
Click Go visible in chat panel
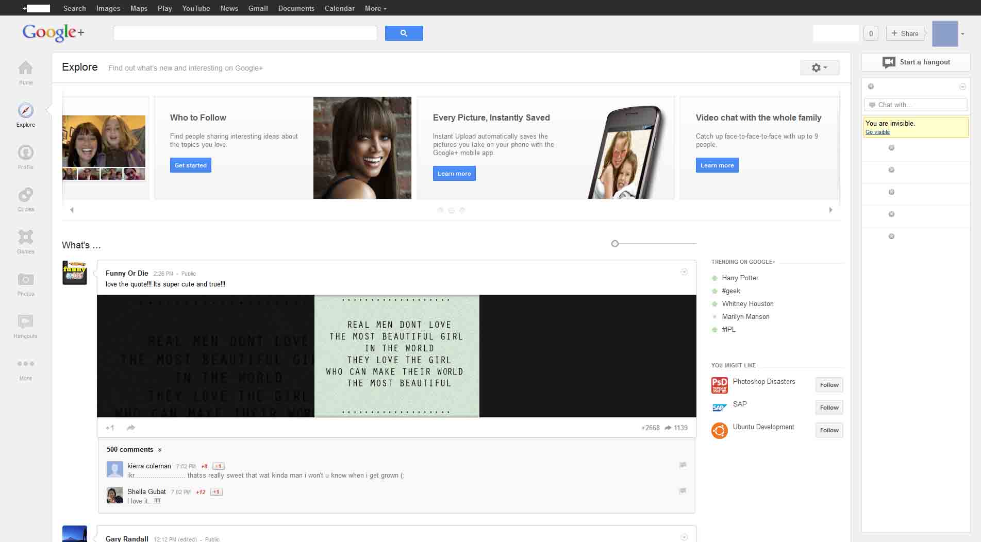(x=877, y=132)
